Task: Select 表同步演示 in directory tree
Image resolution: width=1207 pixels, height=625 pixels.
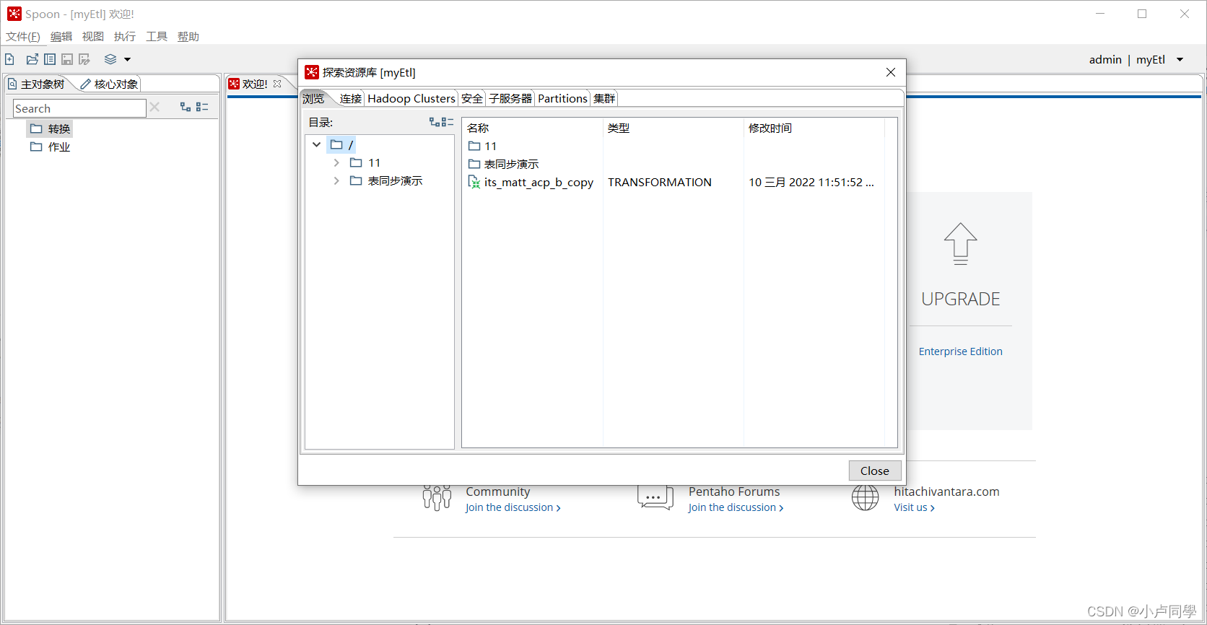Action: point(386,180)
